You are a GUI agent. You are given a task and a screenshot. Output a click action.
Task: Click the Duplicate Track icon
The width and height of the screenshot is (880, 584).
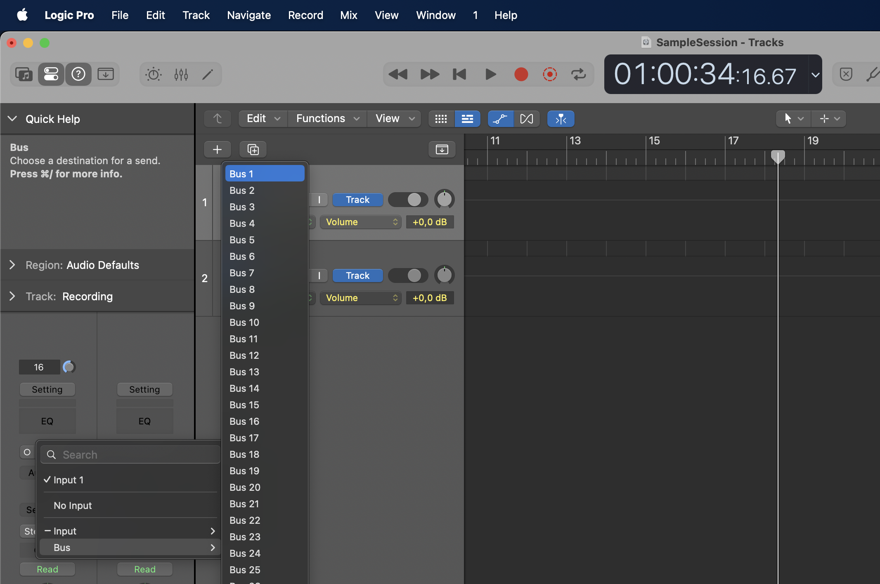253,149
